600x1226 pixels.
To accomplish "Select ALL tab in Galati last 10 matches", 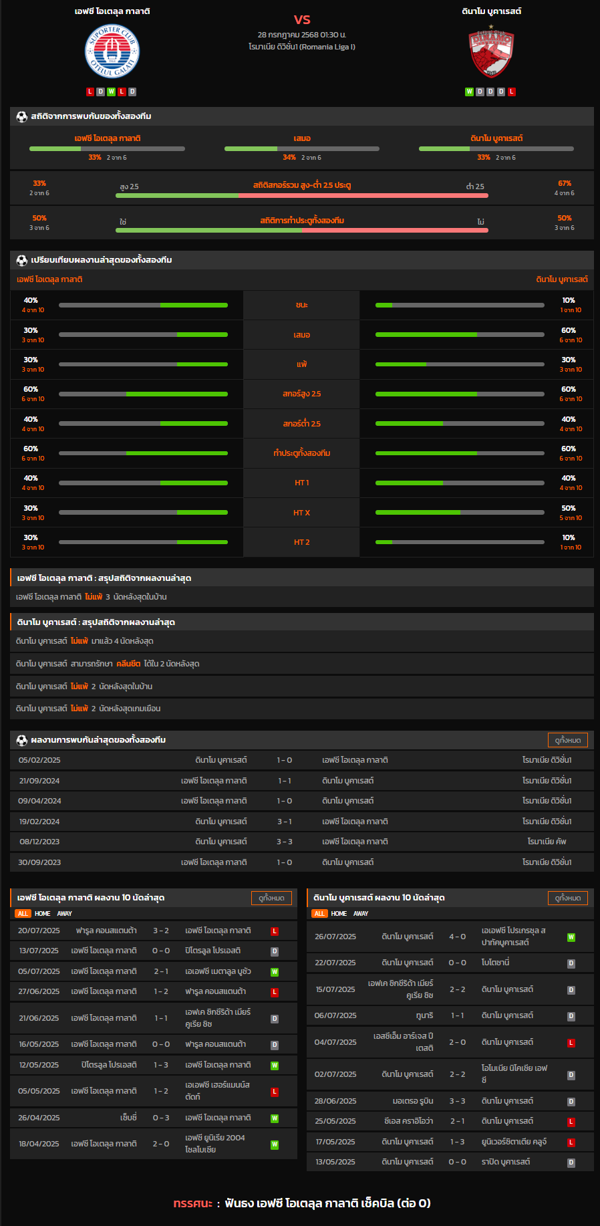I will pyautogui.click(x=23, y=914).
